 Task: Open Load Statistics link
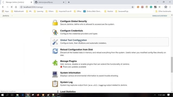click(x=68, y=92)
